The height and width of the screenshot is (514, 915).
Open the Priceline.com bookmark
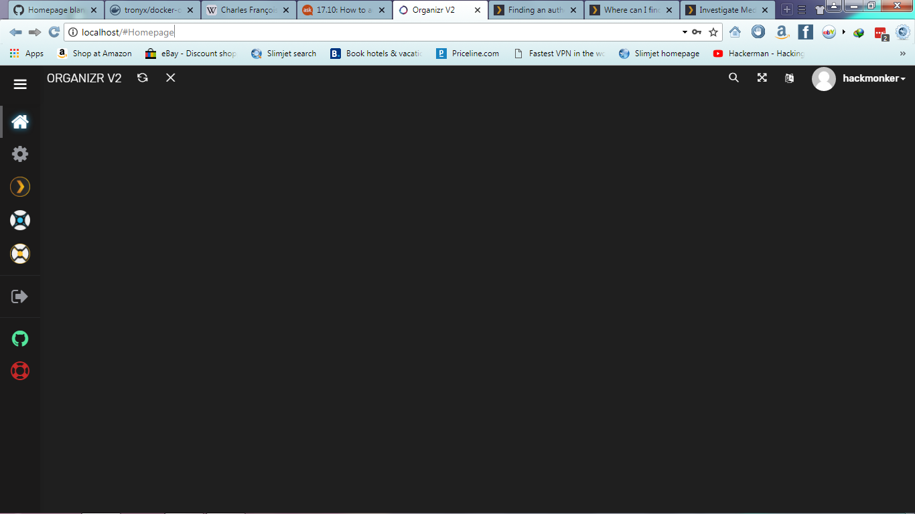pyautogui.click(x=468, y=54)
